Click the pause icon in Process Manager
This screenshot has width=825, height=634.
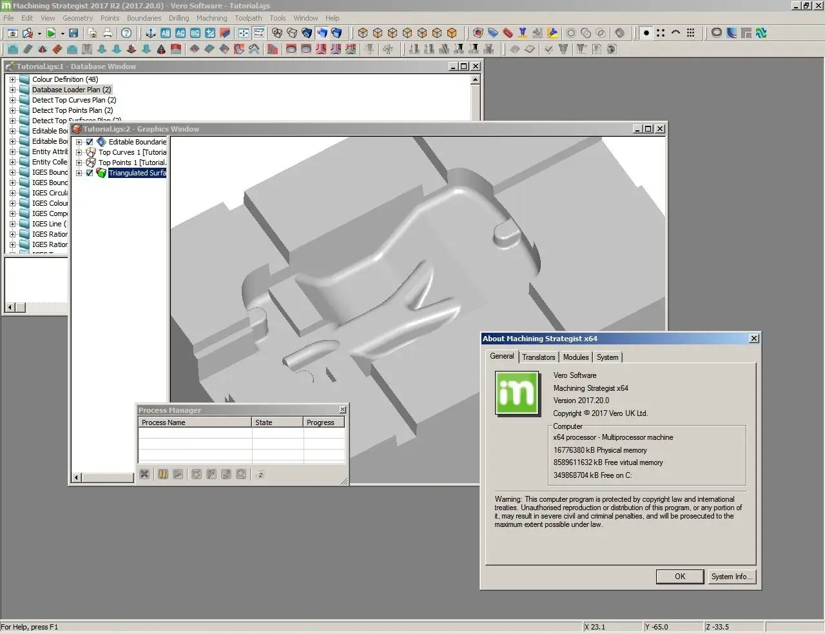coord(163,474)
